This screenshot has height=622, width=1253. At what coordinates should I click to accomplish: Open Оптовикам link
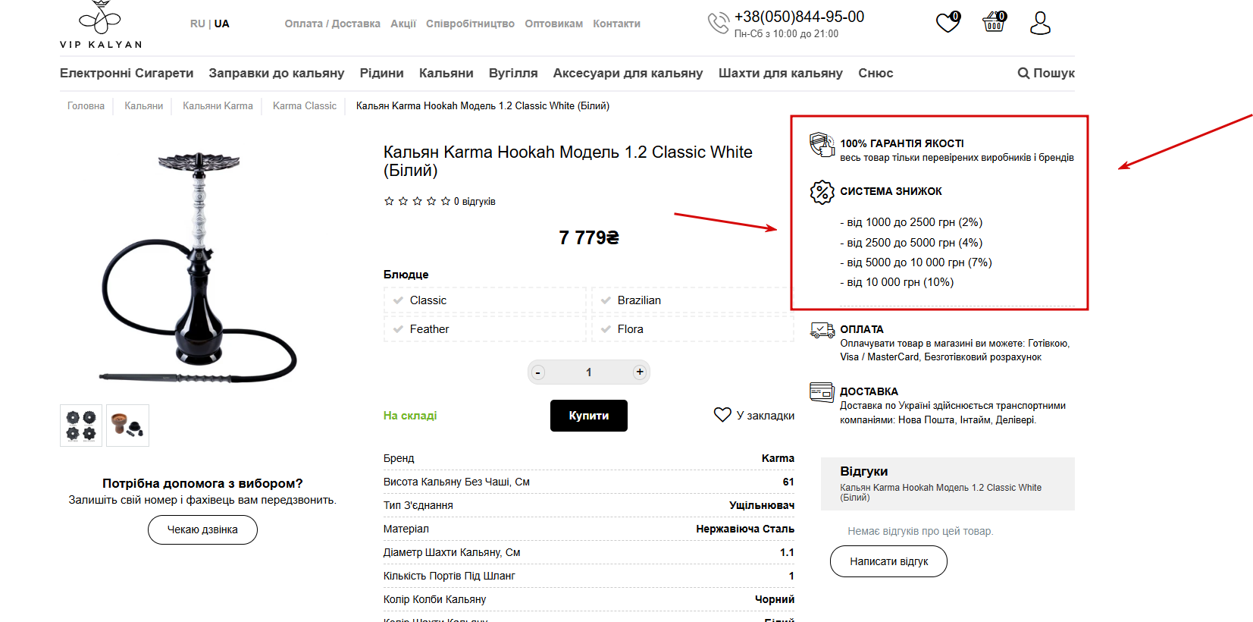point(553,24)
